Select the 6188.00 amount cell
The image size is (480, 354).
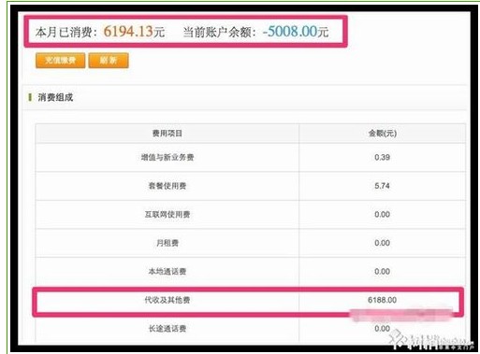(383, 300)
